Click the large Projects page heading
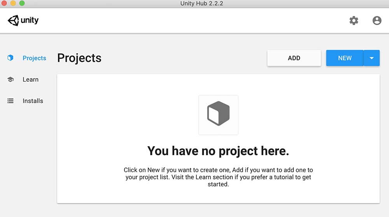 tap(79, 58)
